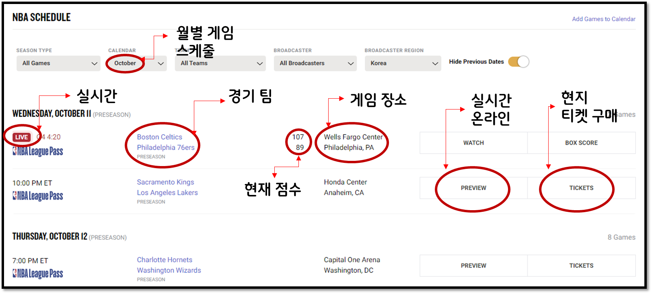Click the 'Wells Fargo Center' venue text

[353, 137]
